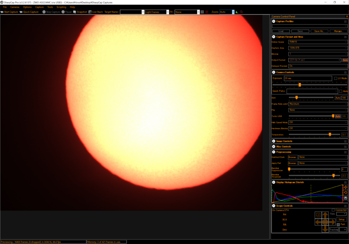Toggle the scope Tracking button
The image size is (349, 244).
point(334,230)
